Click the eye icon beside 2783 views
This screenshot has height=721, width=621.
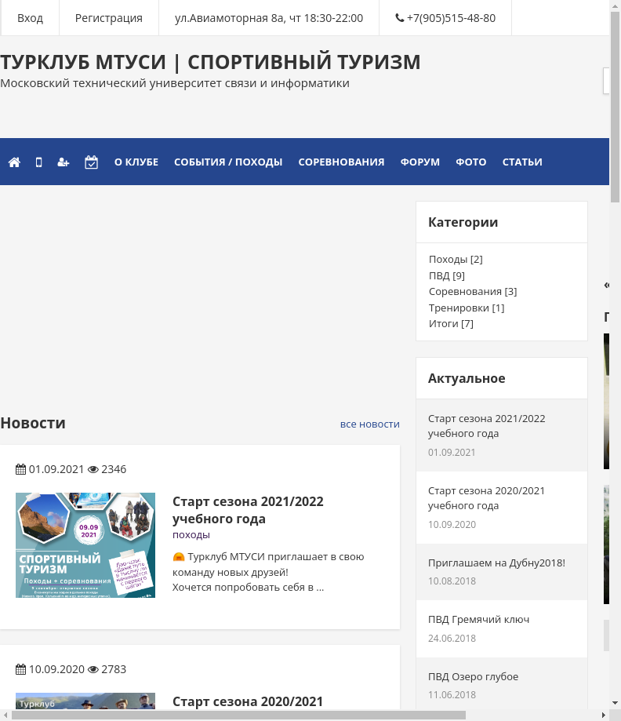[x=93, y=669]
